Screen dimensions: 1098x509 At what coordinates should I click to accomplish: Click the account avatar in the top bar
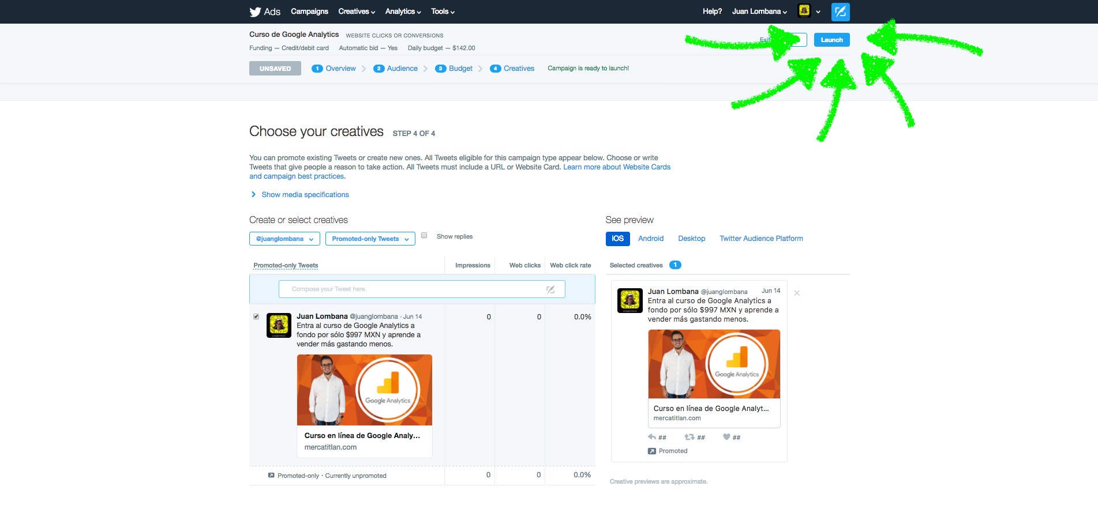804,10
